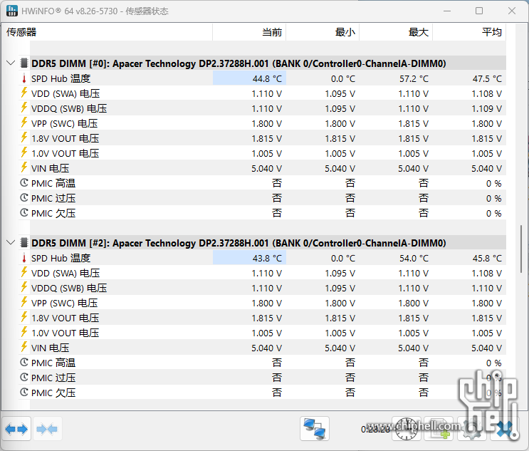The height and width of the screenshot is (451, 529).
Task: Click the 0:28:28 elapsed time readout
Action: click(x=375, y=430)
